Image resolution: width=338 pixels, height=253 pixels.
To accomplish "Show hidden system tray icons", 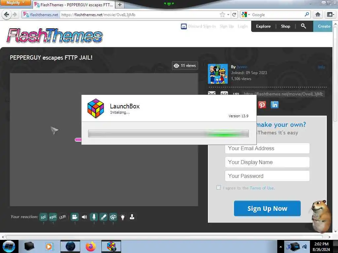I will [281, 247].
